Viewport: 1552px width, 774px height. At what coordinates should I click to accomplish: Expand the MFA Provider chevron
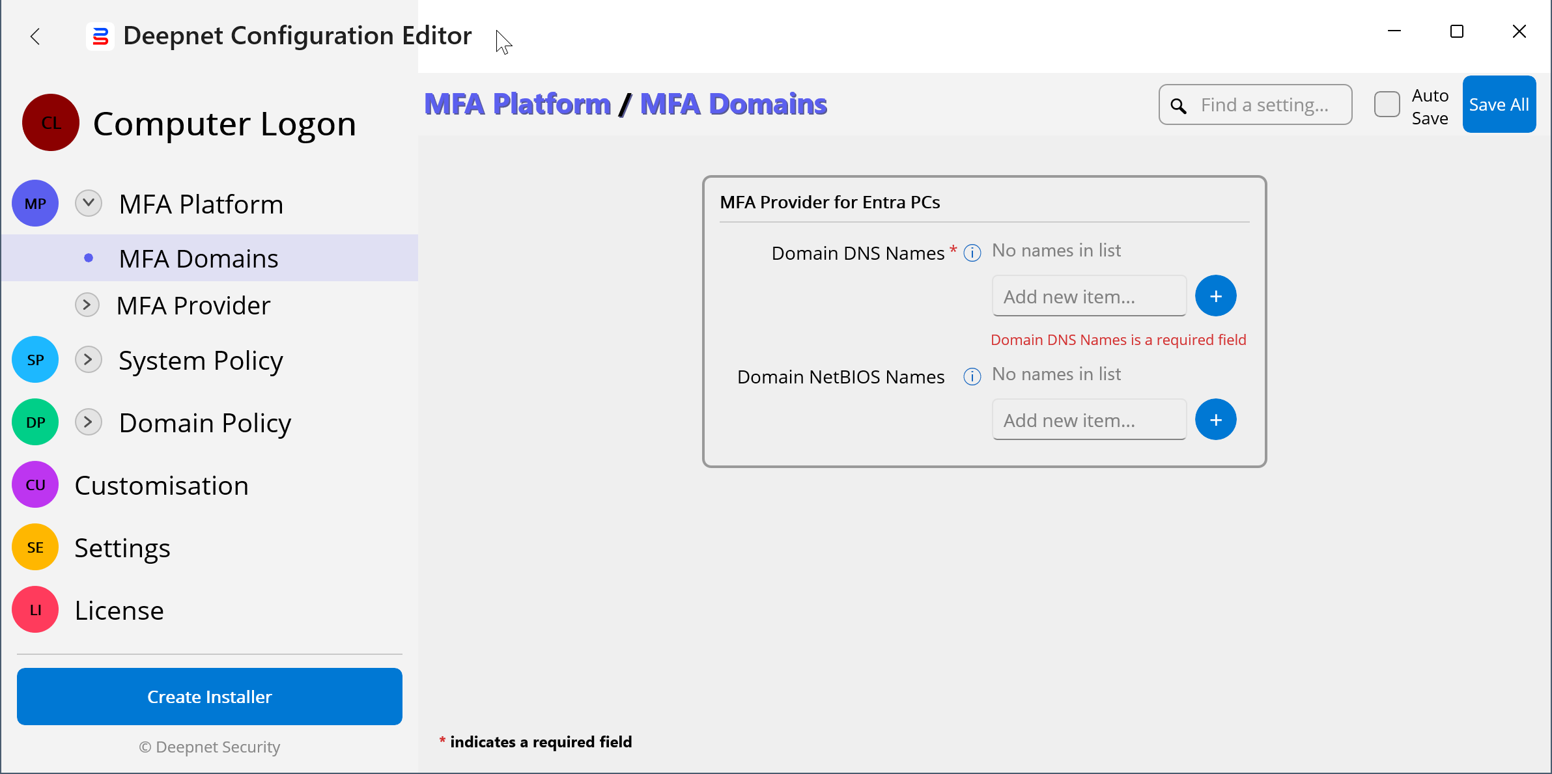[x=87, y=305]
